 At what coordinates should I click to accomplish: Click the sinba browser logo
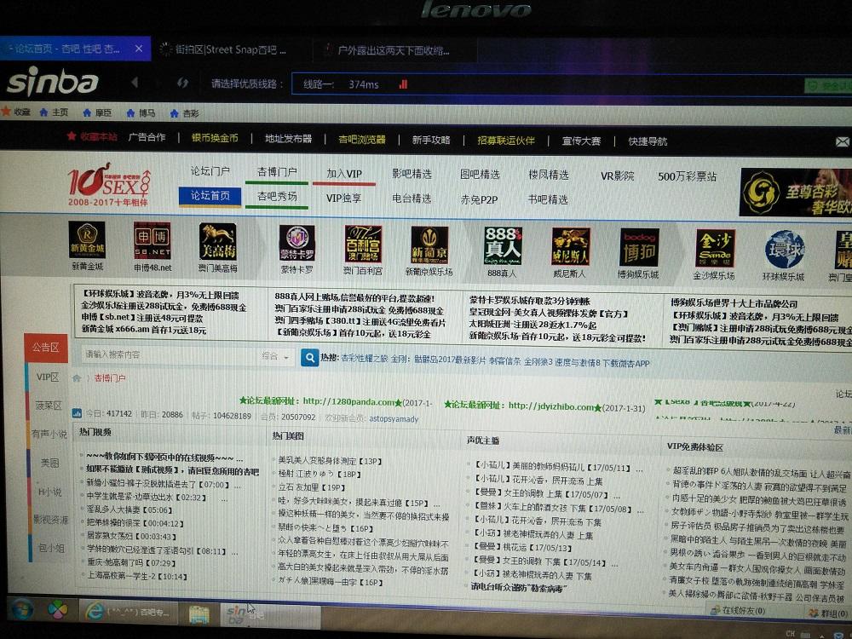tap(53, 82)
